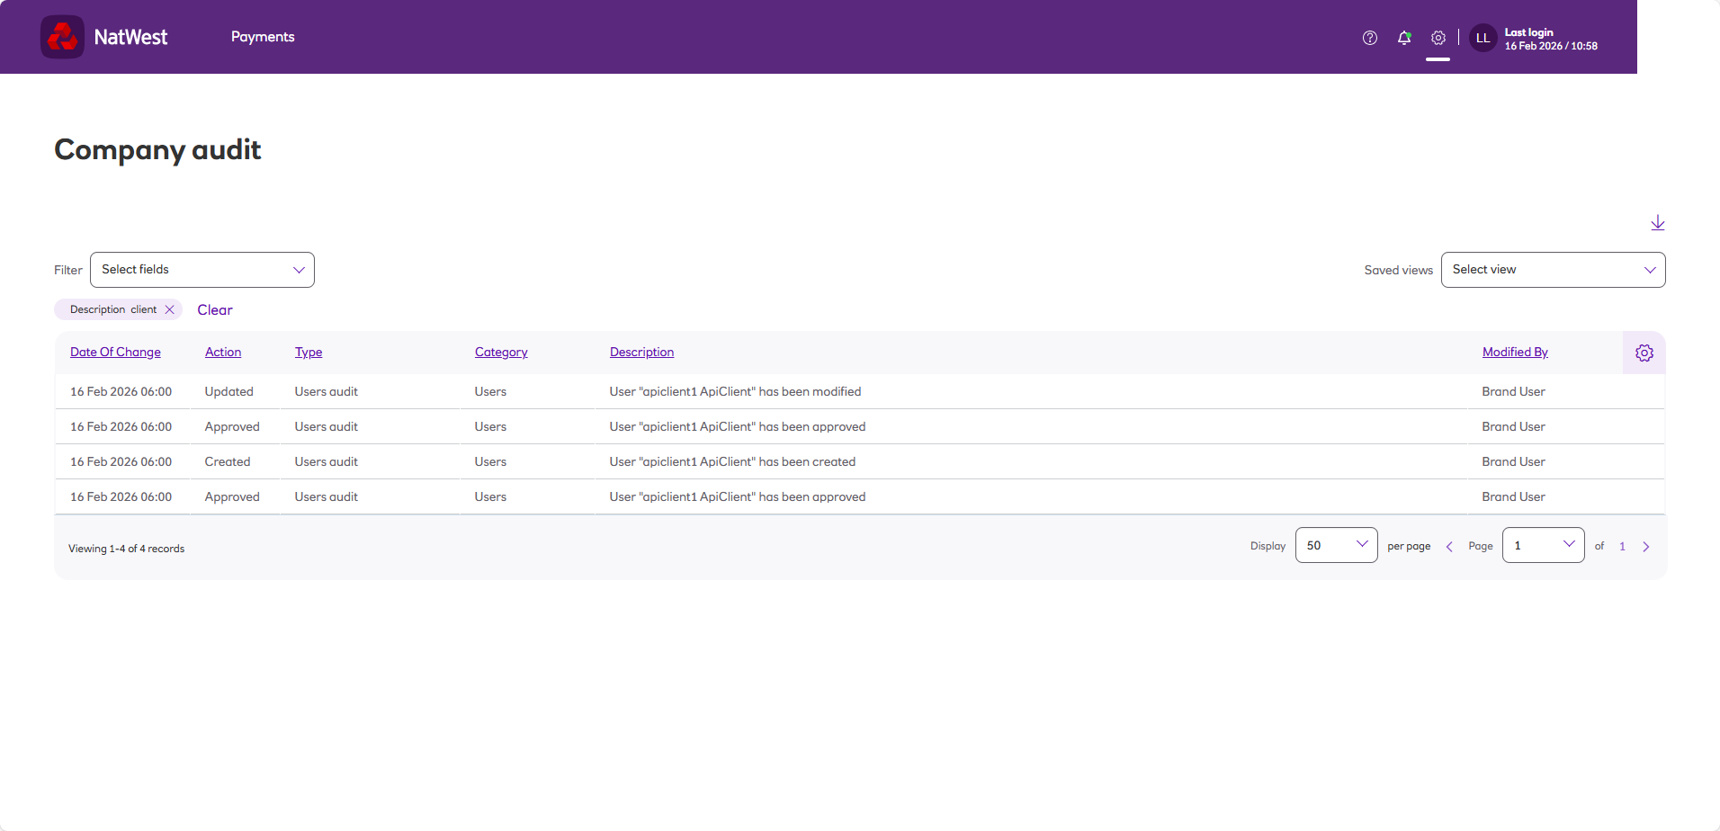Screen dimensions: 1720x831
Task: Expand the Select view dropdown
Action: [1554, 270]
